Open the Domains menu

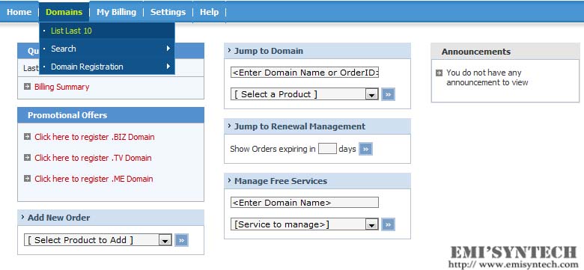point(64,12)
